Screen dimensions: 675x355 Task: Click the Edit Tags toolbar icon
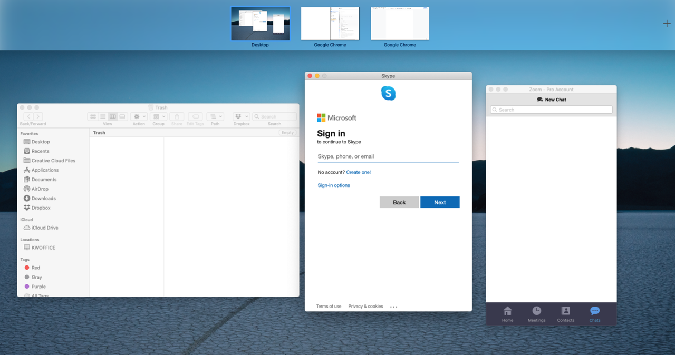[195, 116]
